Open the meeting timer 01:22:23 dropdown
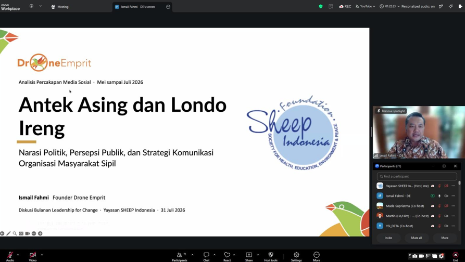 tap(389, 6)
